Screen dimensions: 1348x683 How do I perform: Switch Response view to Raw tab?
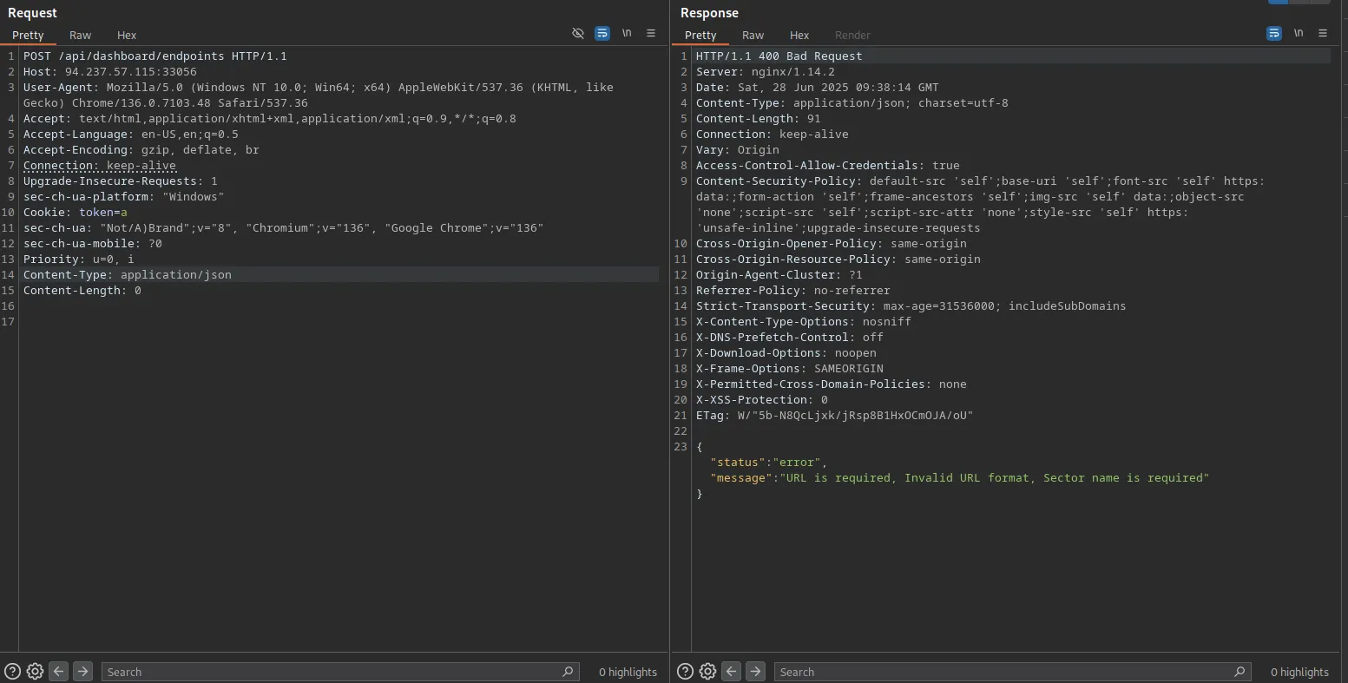[x=753, y=35]
